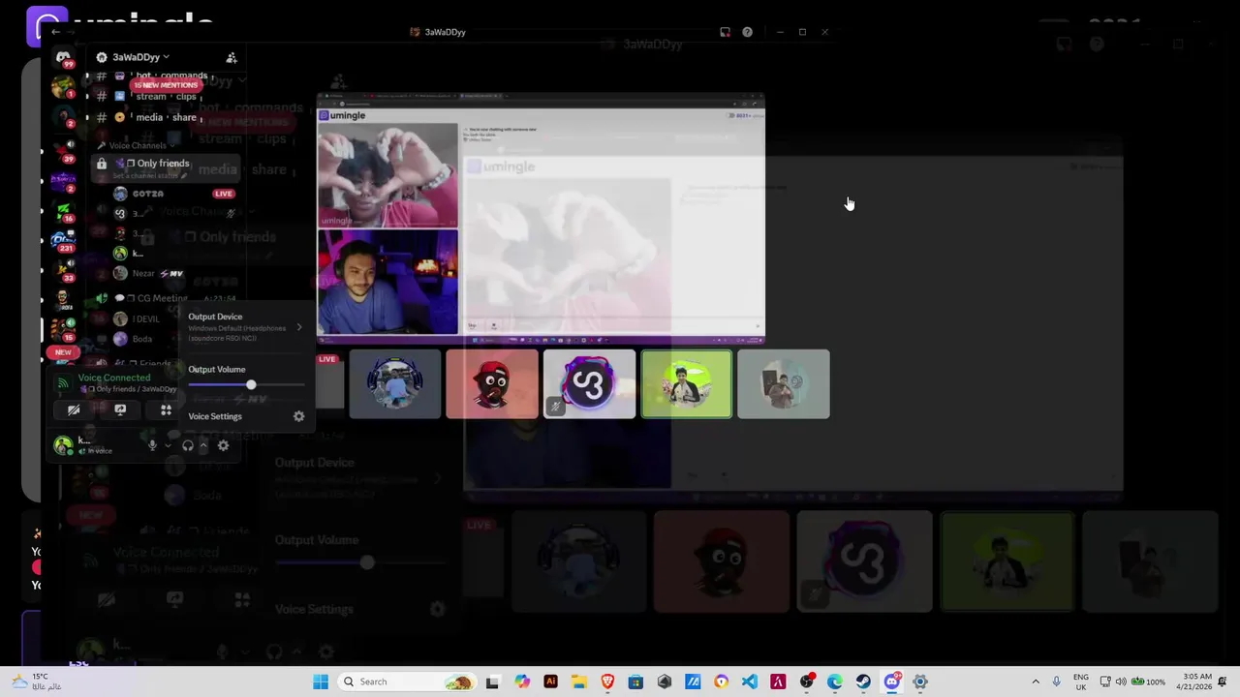Click the red cap character participant tile
The width and height of the screenshot is (1240, 697).
click(x=492, y=384)
